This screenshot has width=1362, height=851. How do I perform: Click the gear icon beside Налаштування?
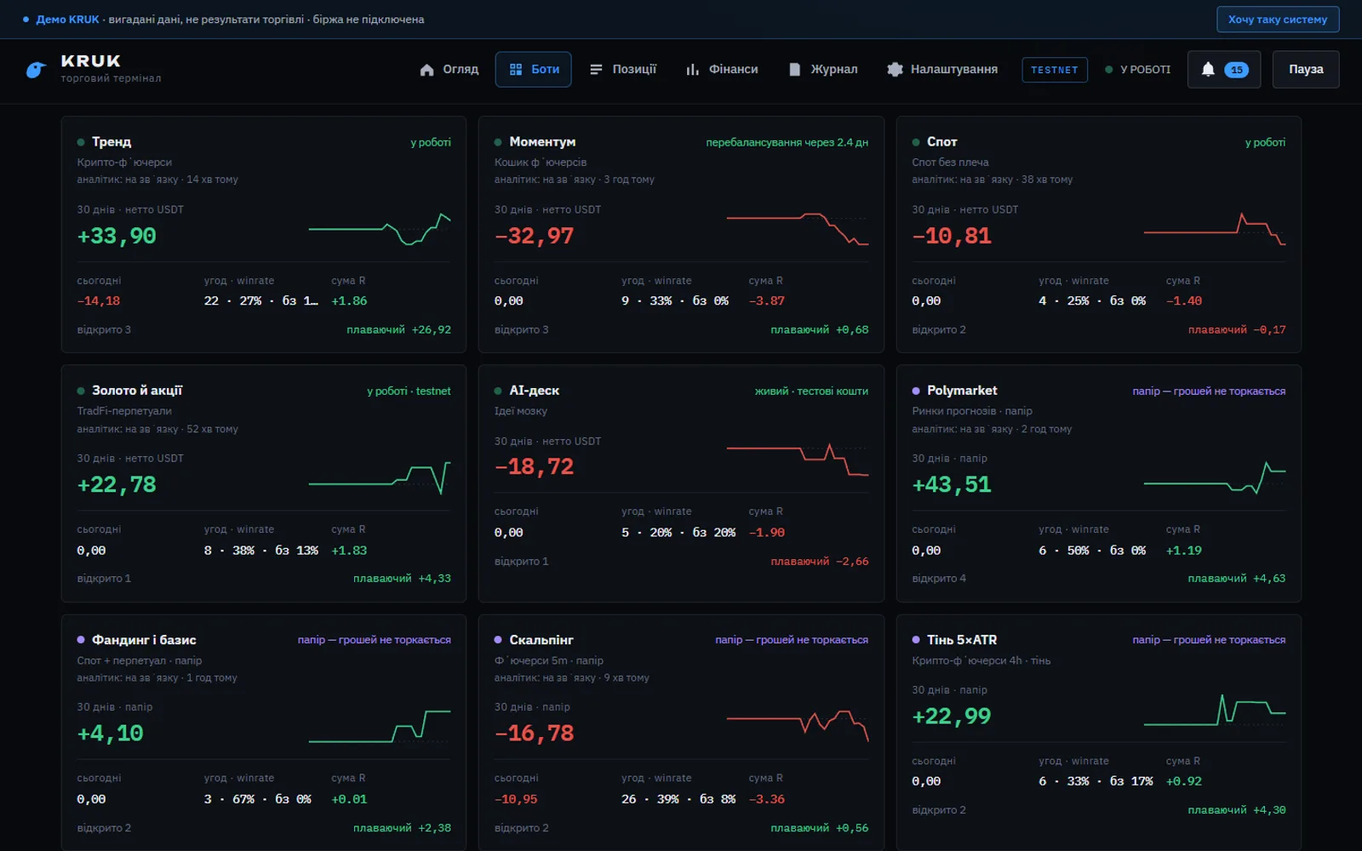click(x=895, y=70)
